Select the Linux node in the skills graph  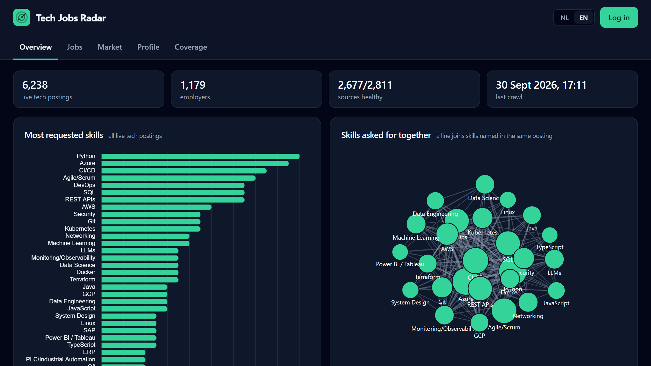tap(508, 200)
